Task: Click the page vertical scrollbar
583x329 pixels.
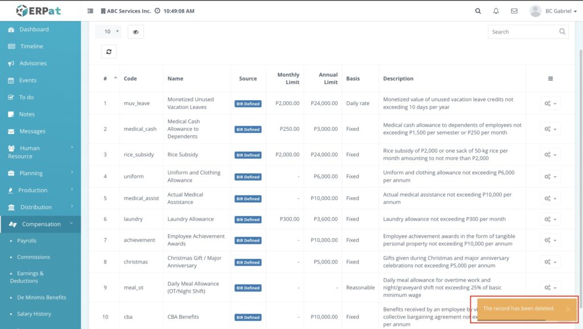Action: point(580,170)
